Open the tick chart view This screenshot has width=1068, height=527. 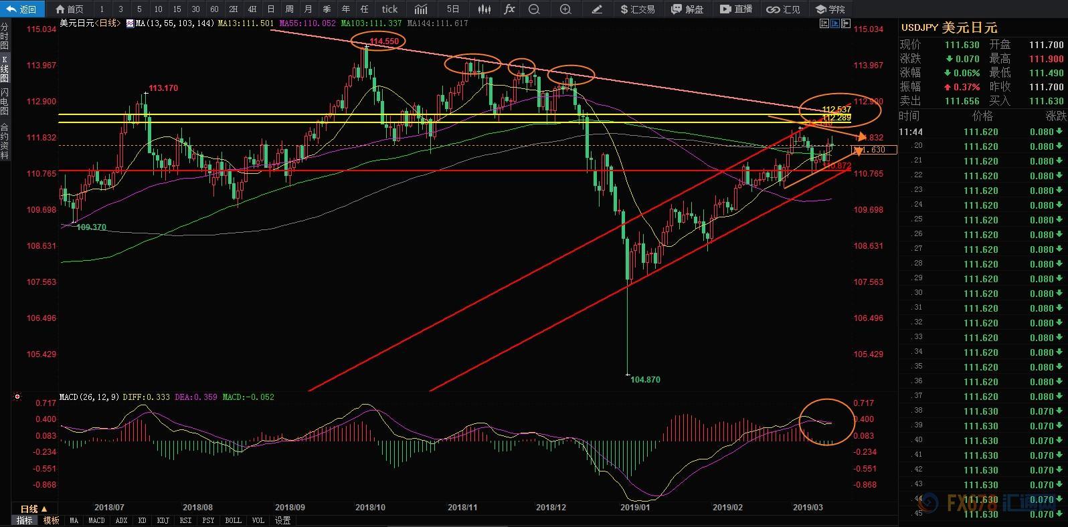[x=389, y=9]
